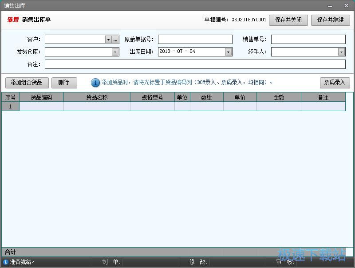This screenshot has height=268, width=355.
Task: Open the customer browse ellipsis button
Action: [x=115, y=40]
